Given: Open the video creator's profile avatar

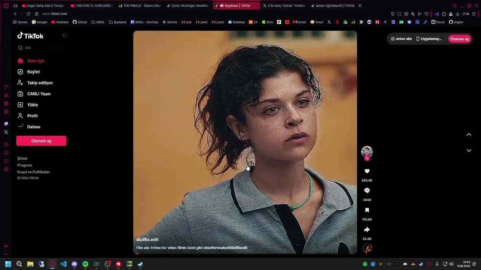Looking at the screenshot, I should (367, 151).
